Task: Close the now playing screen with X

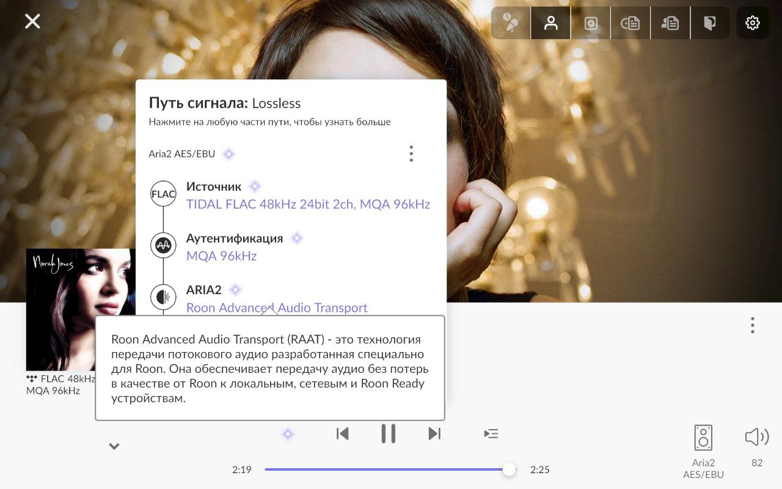Action: point(32,21)
